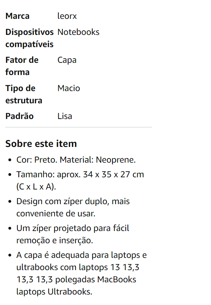Click the Dispositivos compatíveis label
Viewport: 211px width, 305px height.
(x=29, y=38)
